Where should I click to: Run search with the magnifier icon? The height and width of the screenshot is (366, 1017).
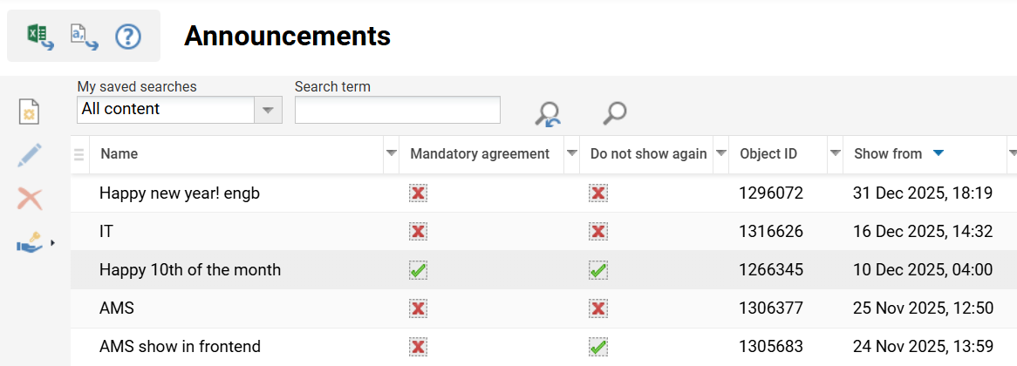point(614,112)
